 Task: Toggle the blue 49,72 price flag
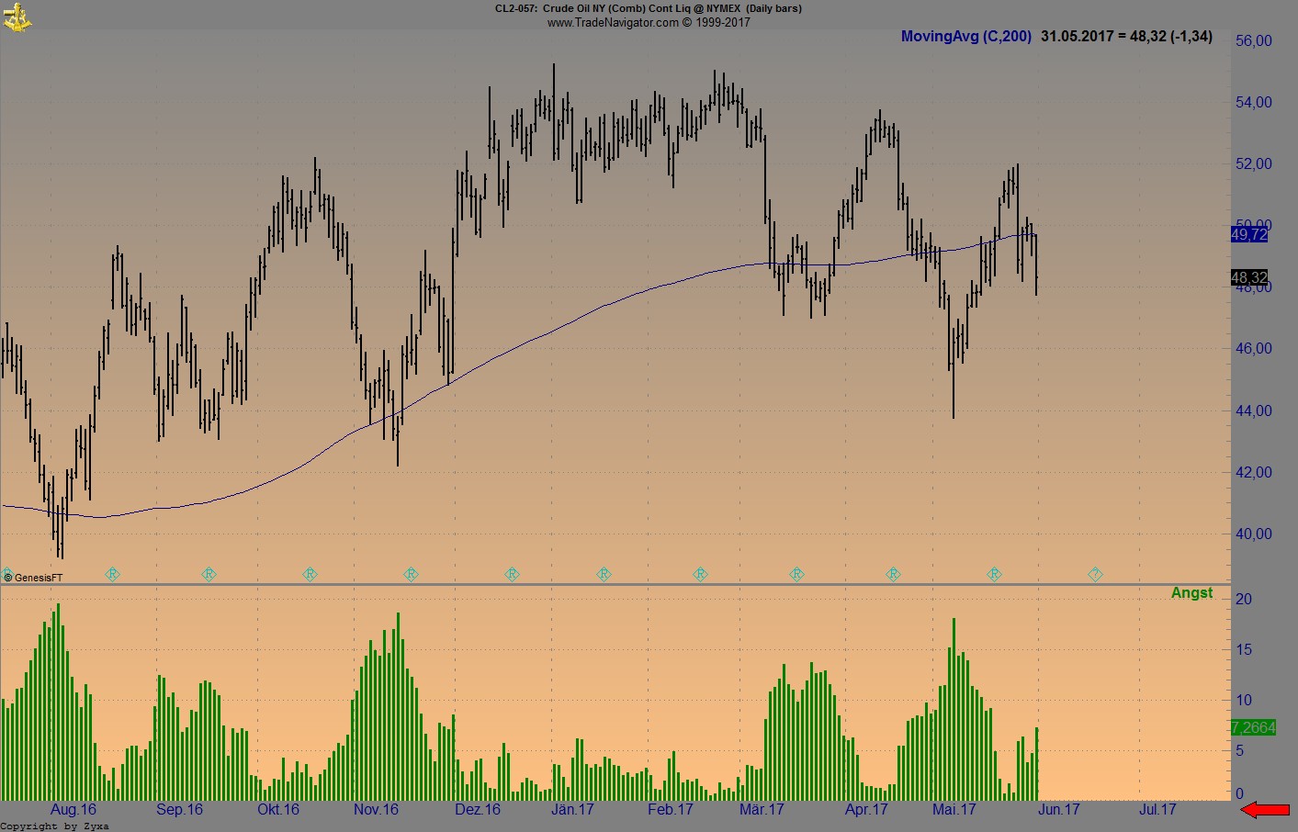tap(1248, 236)
